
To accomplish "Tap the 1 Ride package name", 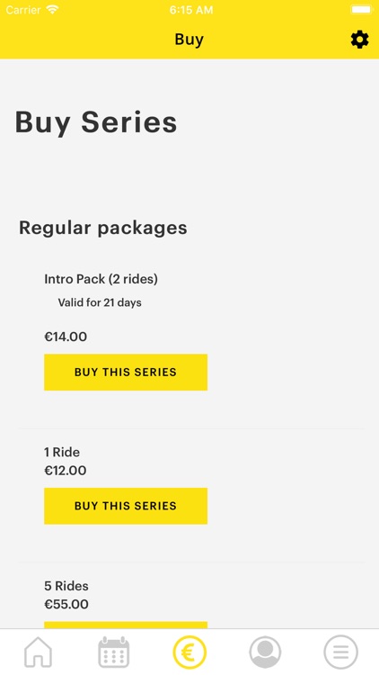I will click(62, 452).
